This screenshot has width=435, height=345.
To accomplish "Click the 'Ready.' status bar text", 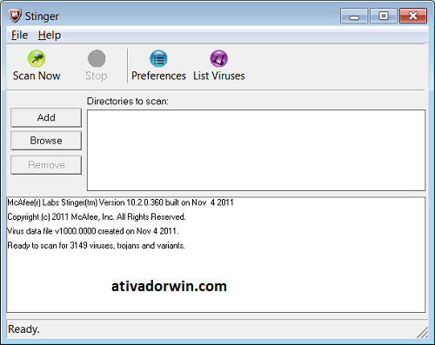I will point(23,329).
